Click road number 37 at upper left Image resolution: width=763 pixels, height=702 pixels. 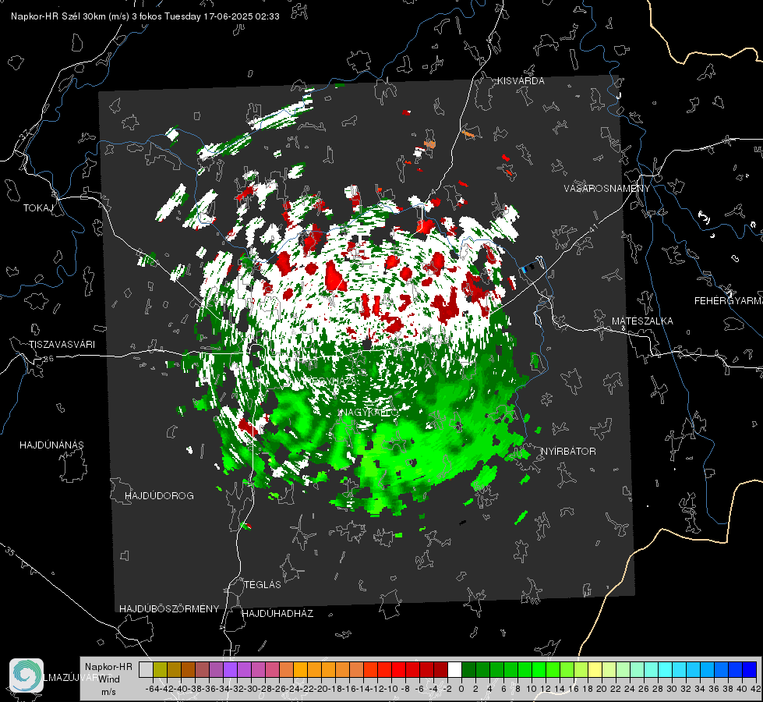(x=24, y=134)
